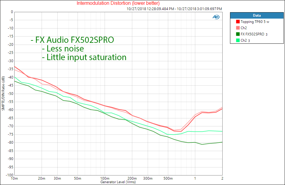This screenshot has width=285, height=185.
Task: Click the '-75' y-axis tick label
Action: tap(10, 134)
